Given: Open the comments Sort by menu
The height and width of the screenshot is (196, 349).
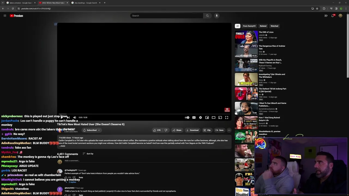Looking at the screenshot, I should click(x=88, y=154).
